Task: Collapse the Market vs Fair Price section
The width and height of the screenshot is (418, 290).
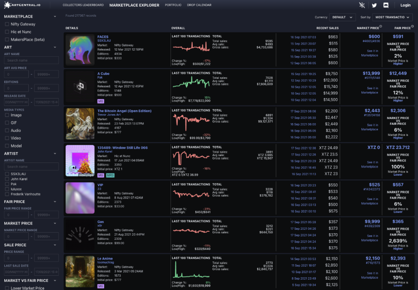Action: (x=55, y=280)
